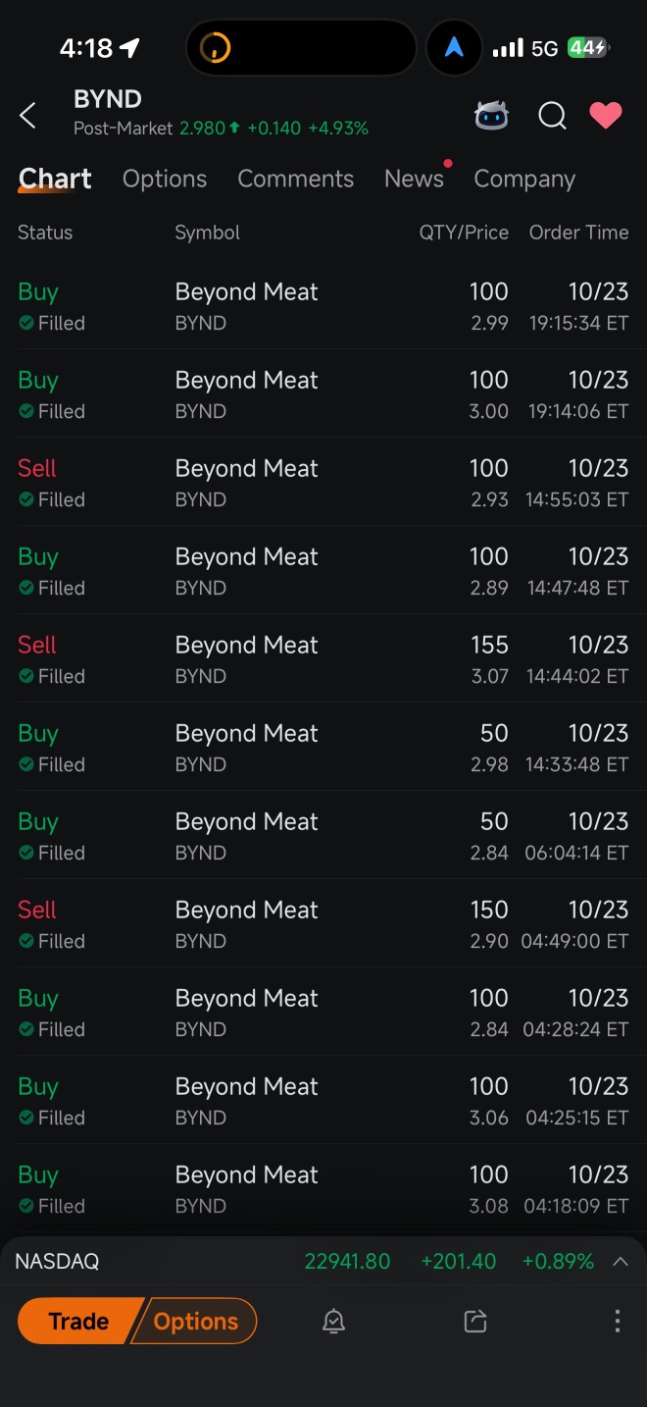Screen dimensions: 647x1407
Task: Tap the search magnifier icon
Action: point(552,116)
